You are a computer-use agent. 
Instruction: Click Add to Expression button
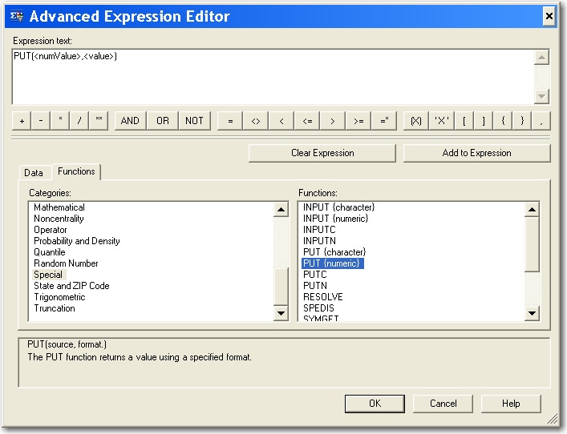[476, 153]
